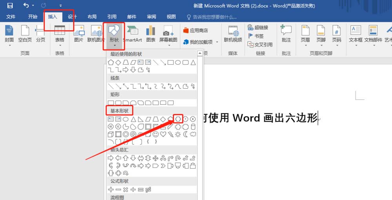The height and width of the screenshot is (200, 392).
Task: Add a comment with 批注
Action: [286, 34]
